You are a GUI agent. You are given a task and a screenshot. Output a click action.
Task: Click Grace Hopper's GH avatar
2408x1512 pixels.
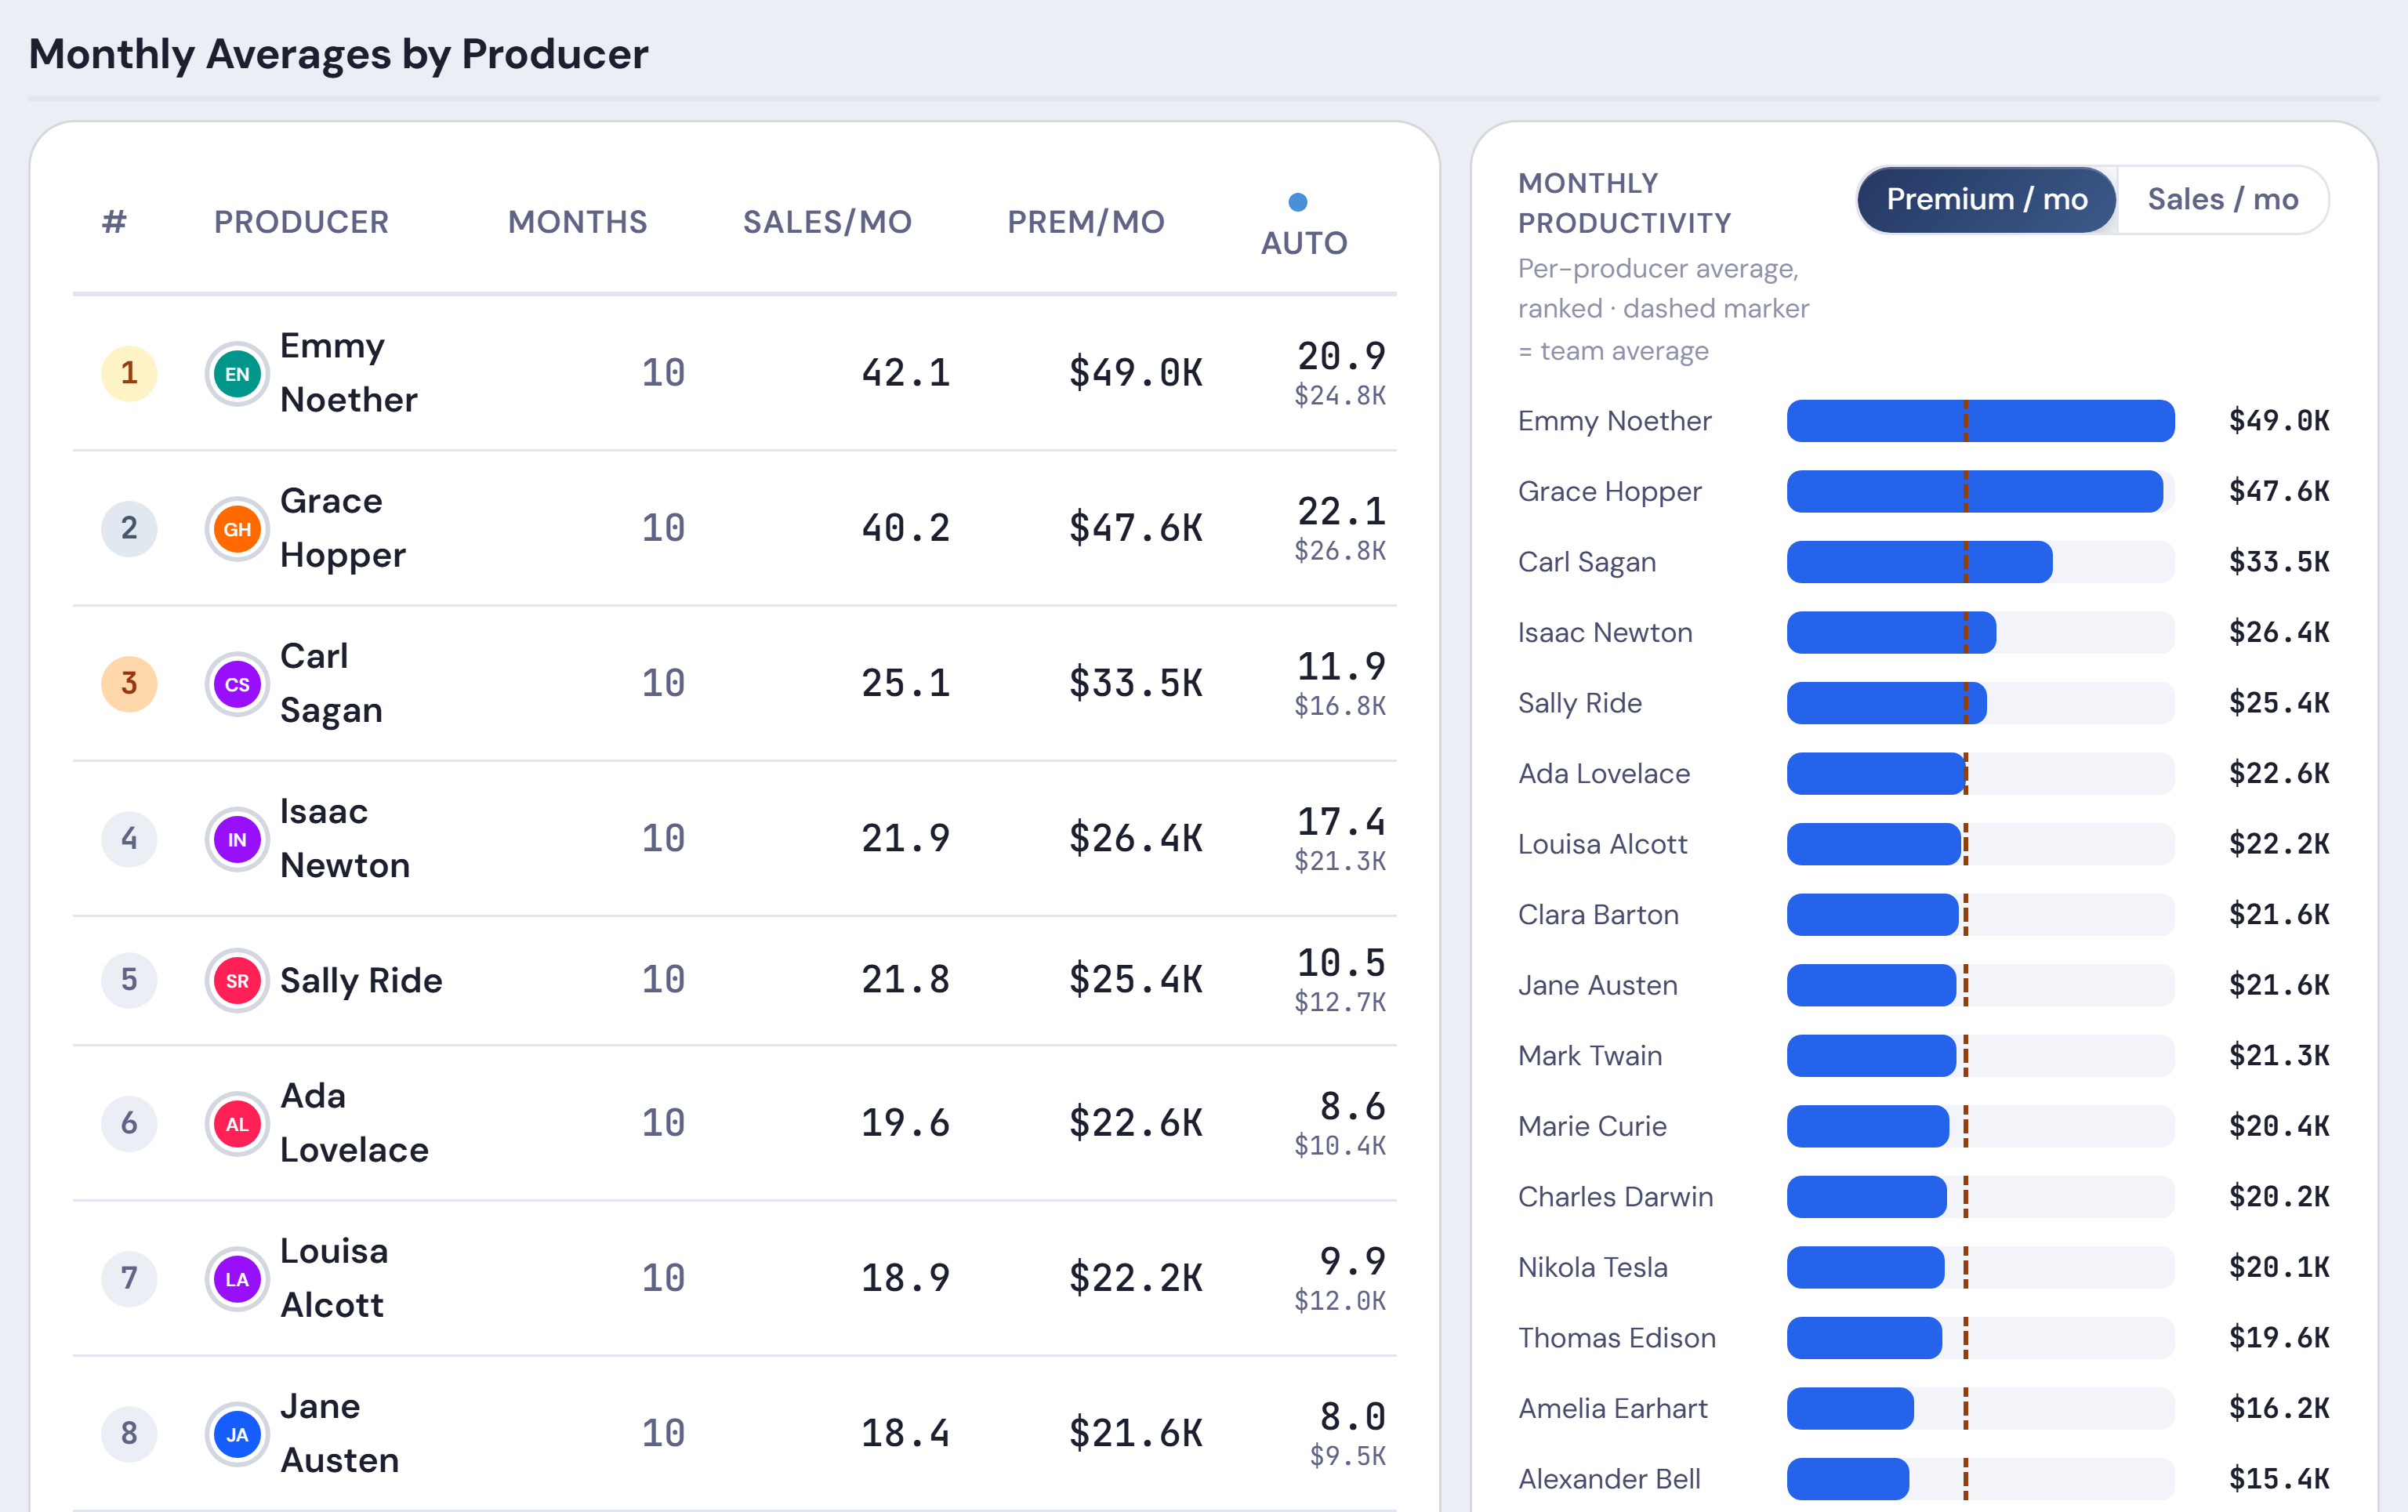click(x=237, y=529)
